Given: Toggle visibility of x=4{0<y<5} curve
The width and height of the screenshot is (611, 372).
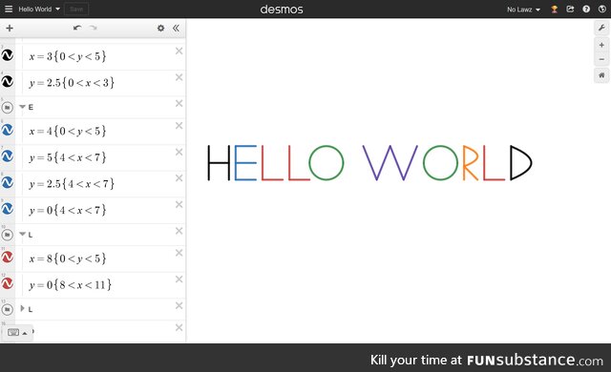Looking at the screenshot, I should pyautogui.click(x=7, y=130).
